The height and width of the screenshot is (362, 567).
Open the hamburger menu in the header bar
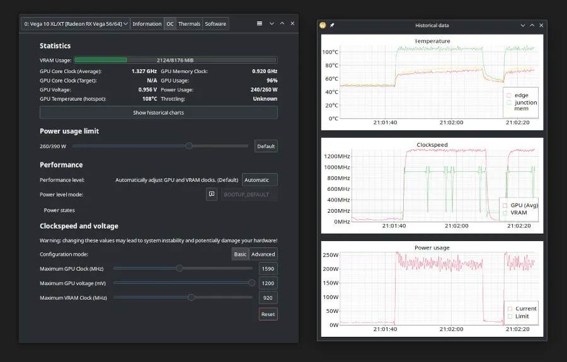[x=259, y=23]
